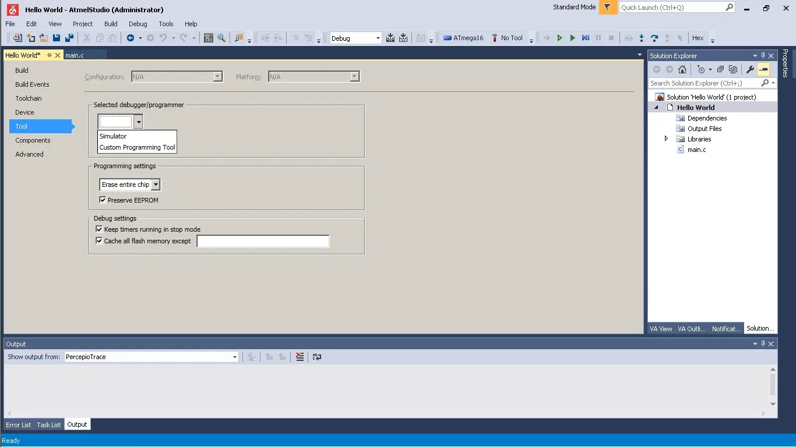Click the blue Step Into arrow icon

coord(642,38)
